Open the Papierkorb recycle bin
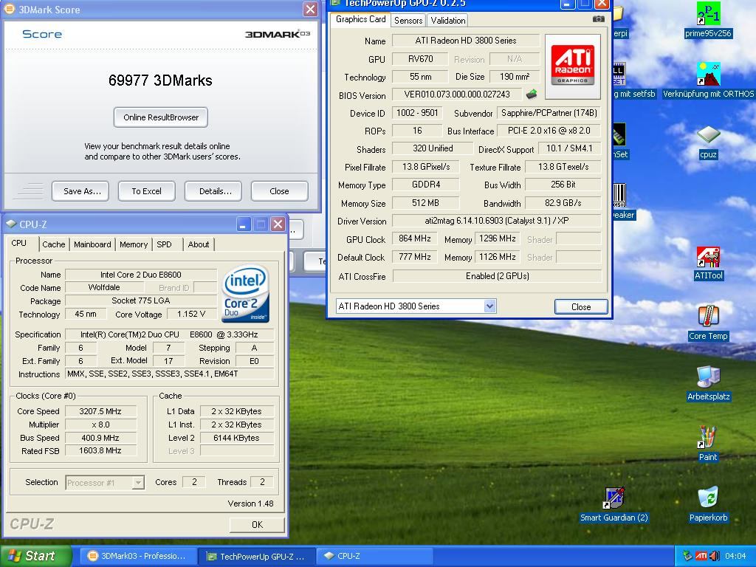Screen dimensions: 756x567 (708, 498)
